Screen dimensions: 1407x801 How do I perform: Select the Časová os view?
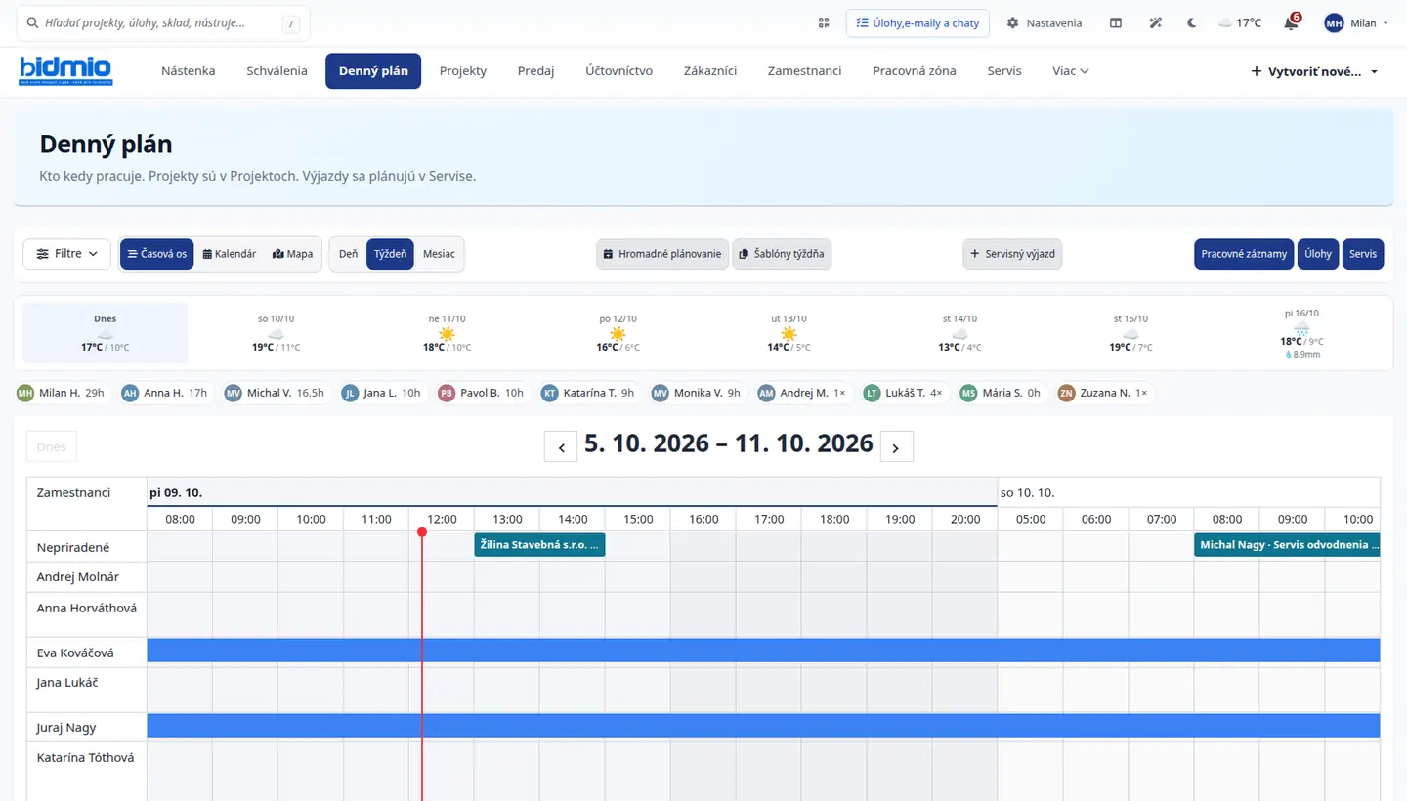[x=156, y=254]
